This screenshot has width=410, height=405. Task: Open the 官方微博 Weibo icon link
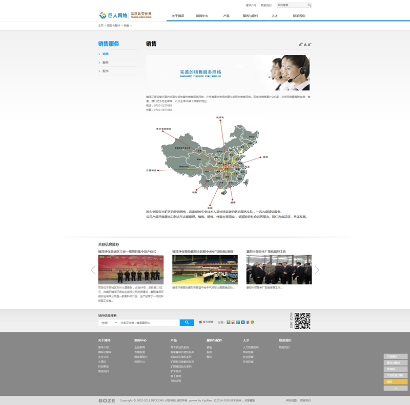(x=206, y=322)
